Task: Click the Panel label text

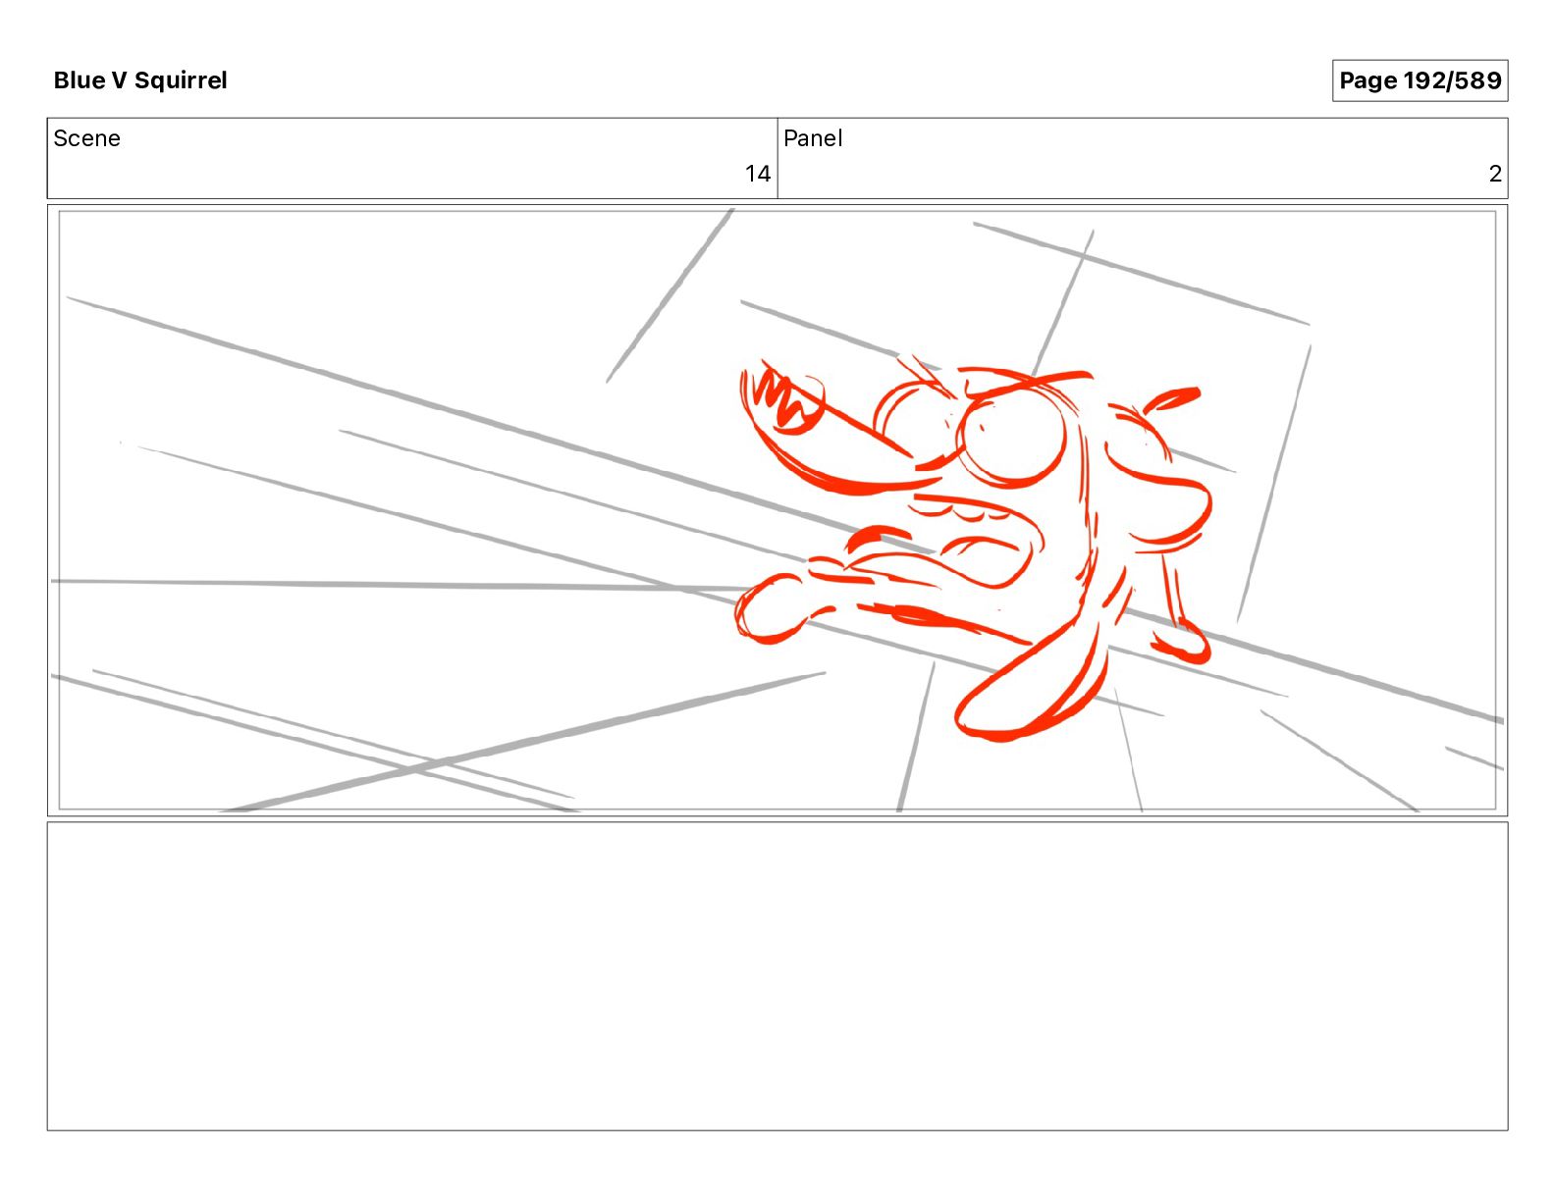Action: [813, 138]
